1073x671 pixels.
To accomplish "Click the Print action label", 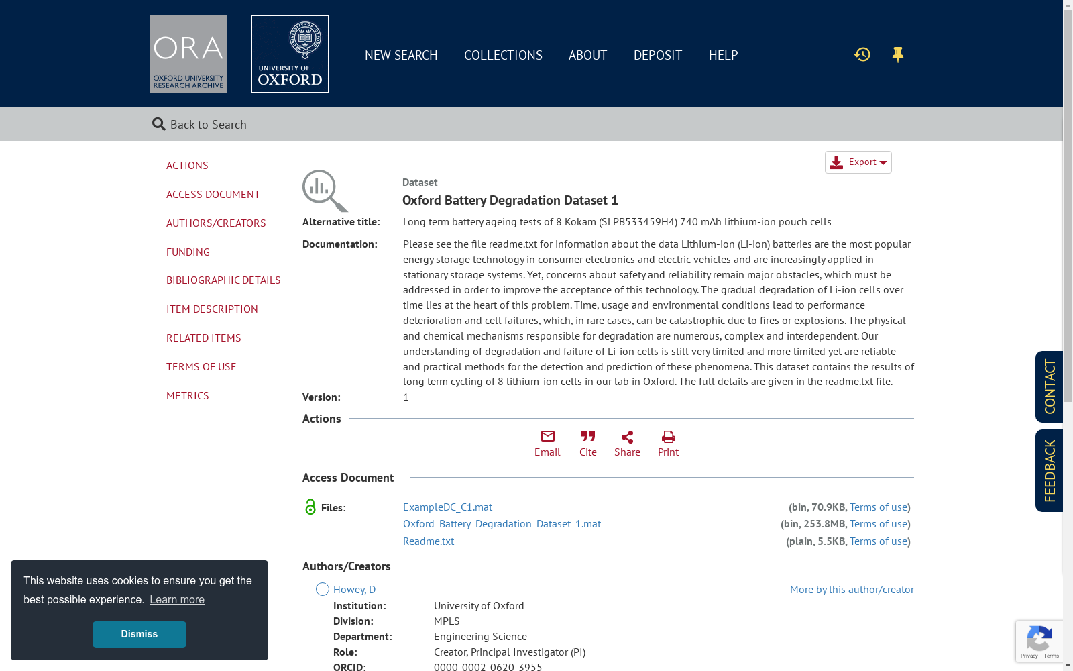I will [x=668, y=452].
